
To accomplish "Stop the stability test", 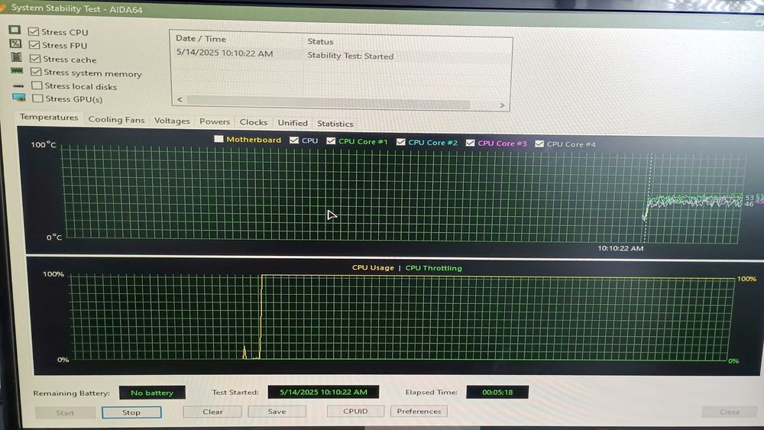I will tap(131, 412).
